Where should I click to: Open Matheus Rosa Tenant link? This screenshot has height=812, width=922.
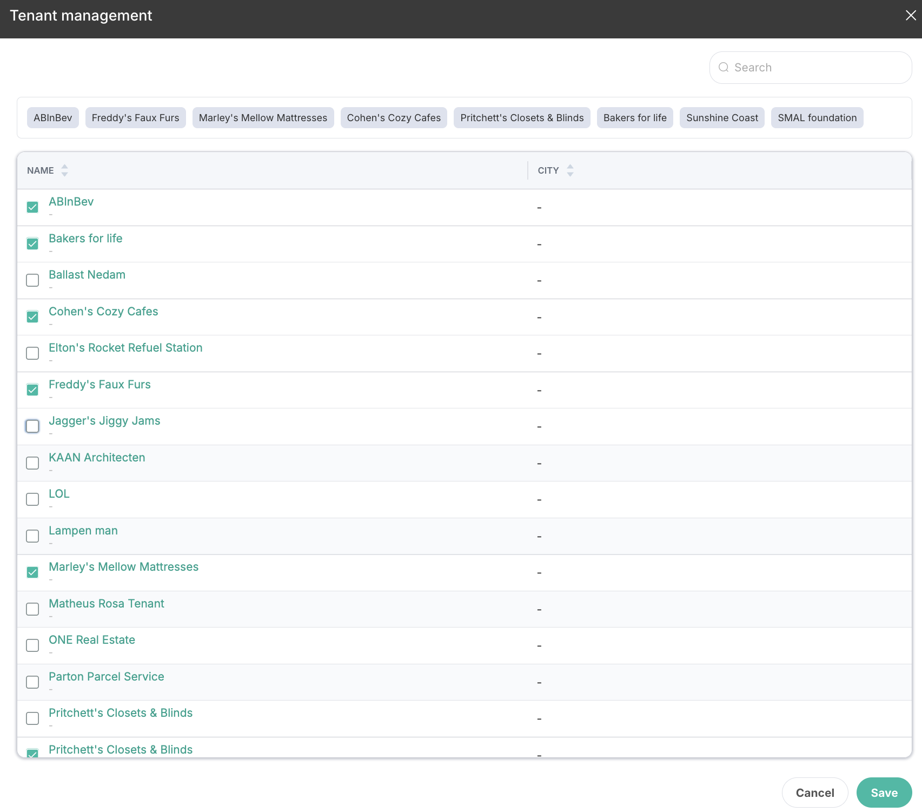[x=107, y=604]
